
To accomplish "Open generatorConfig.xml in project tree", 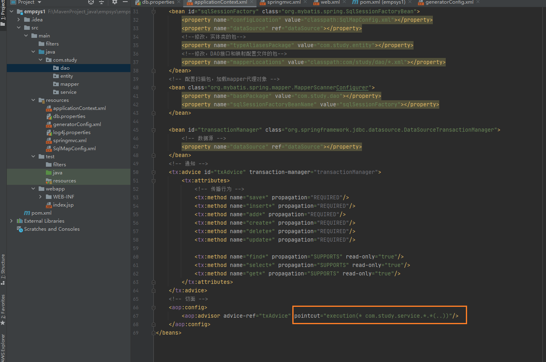I will (73, 124).
